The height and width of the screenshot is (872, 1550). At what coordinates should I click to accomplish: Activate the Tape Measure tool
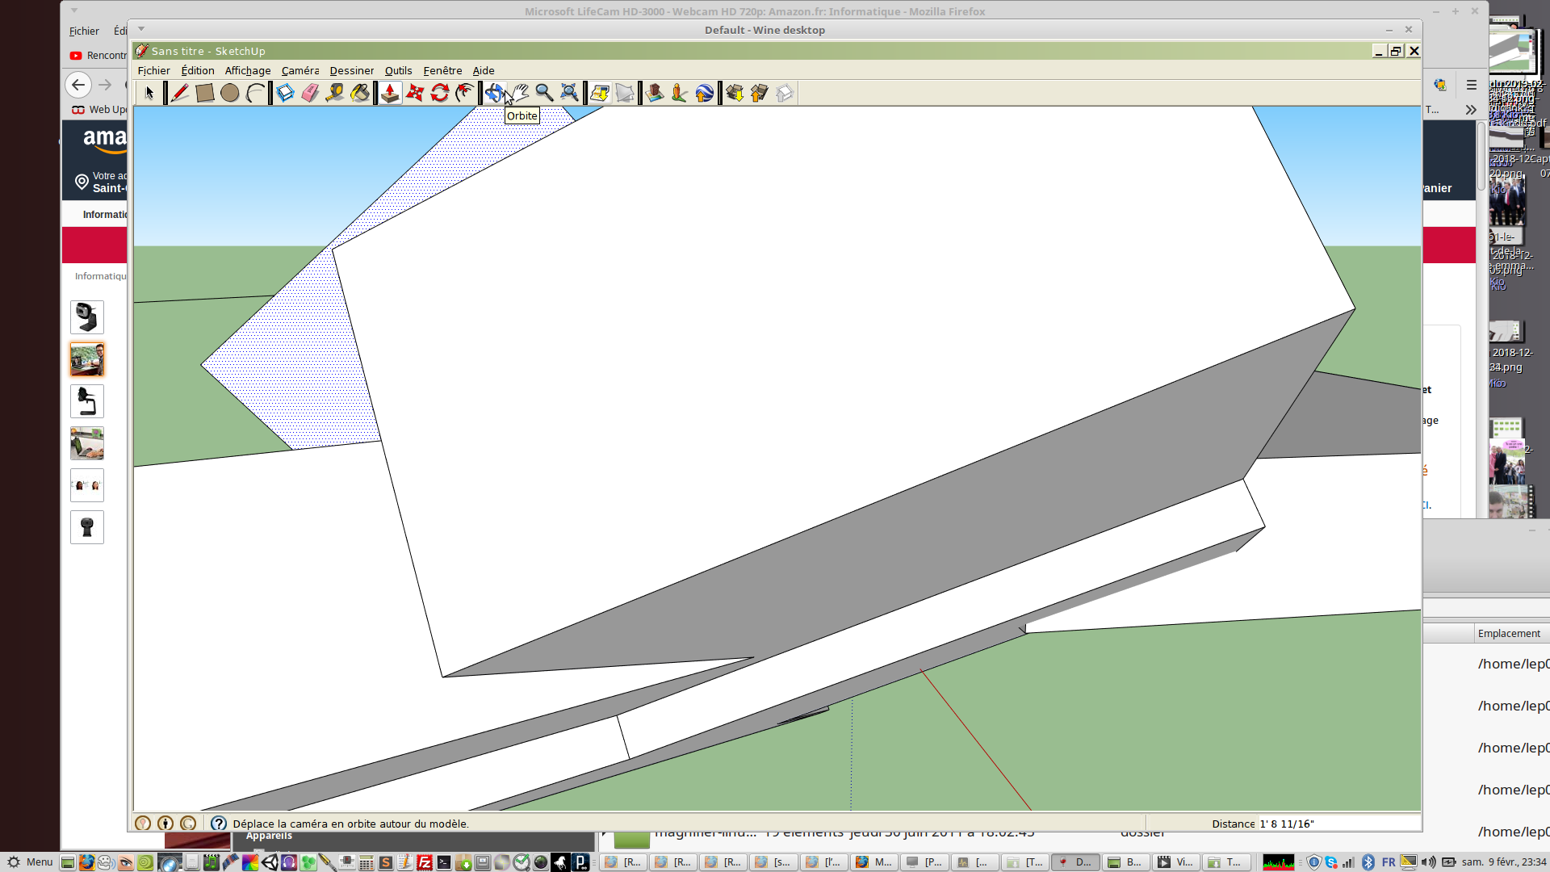[x=334, y=93]
